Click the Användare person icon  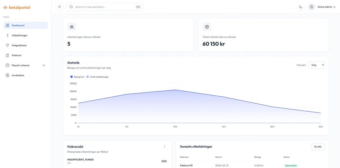pyautogui.click(x=8, y=75)
